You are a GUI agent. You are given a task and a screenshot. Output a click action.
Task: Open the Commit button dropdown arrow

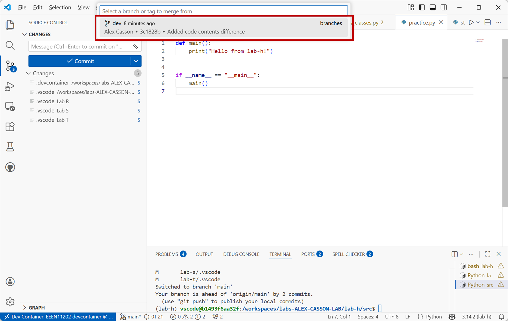tap(136, 61)
